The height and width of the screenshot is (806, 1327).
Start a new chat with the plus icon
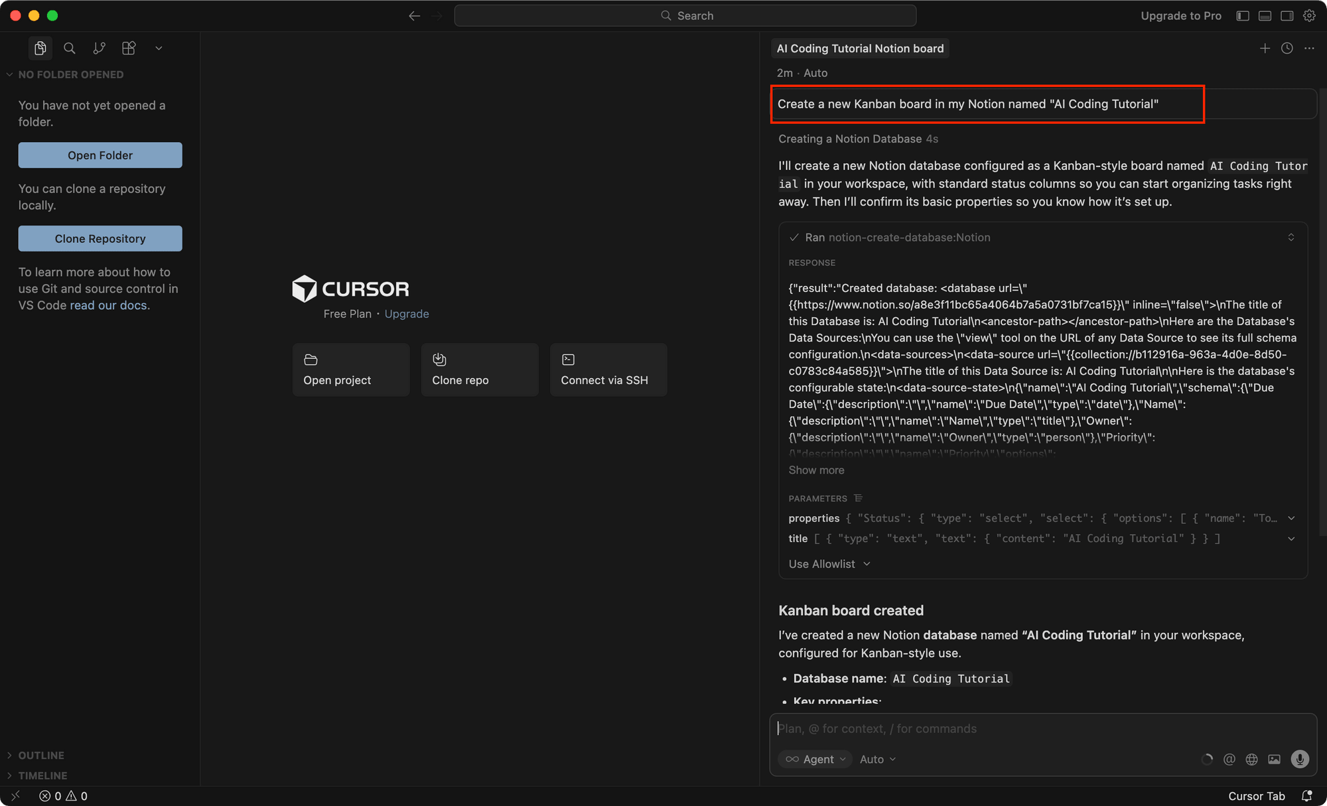click(1265, 48)
